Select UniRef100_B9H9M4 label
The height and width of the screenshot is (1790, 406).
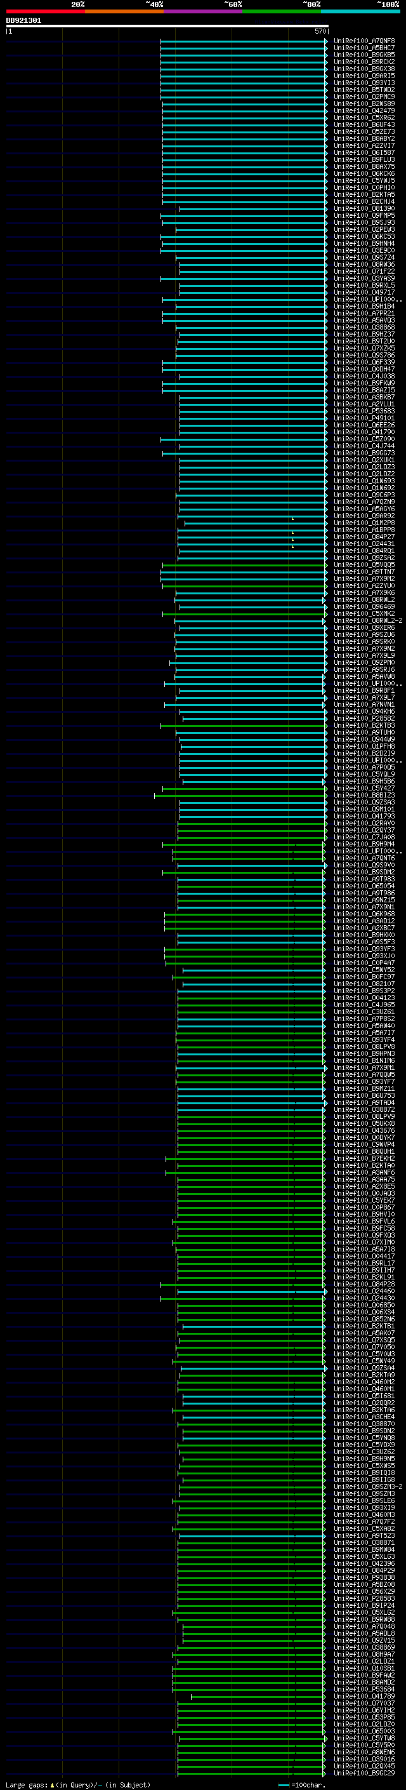(x=364, y=844)
